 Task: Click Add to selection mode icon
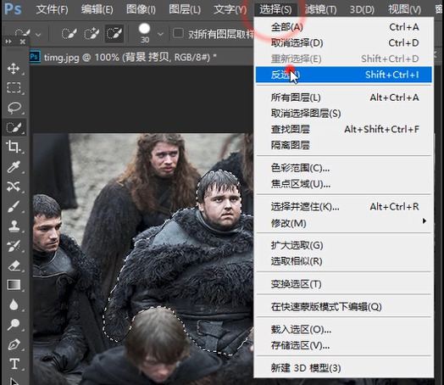coord(92,34)
